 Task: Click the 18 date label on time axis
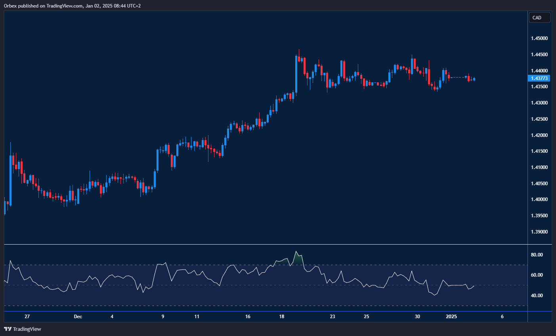(282, 317)
